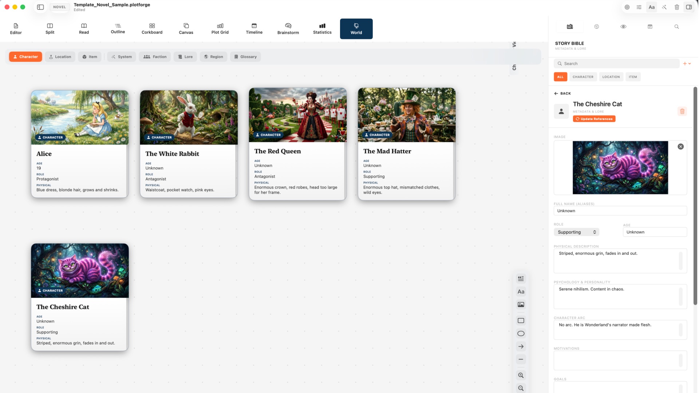Open The Mad Hatter character card
This screenshot has height=393, width=699.
click(x=406, y=144)
